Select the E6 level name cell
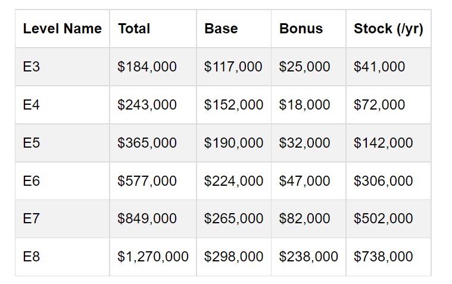The image size is (452, 284). coord(32,181)
